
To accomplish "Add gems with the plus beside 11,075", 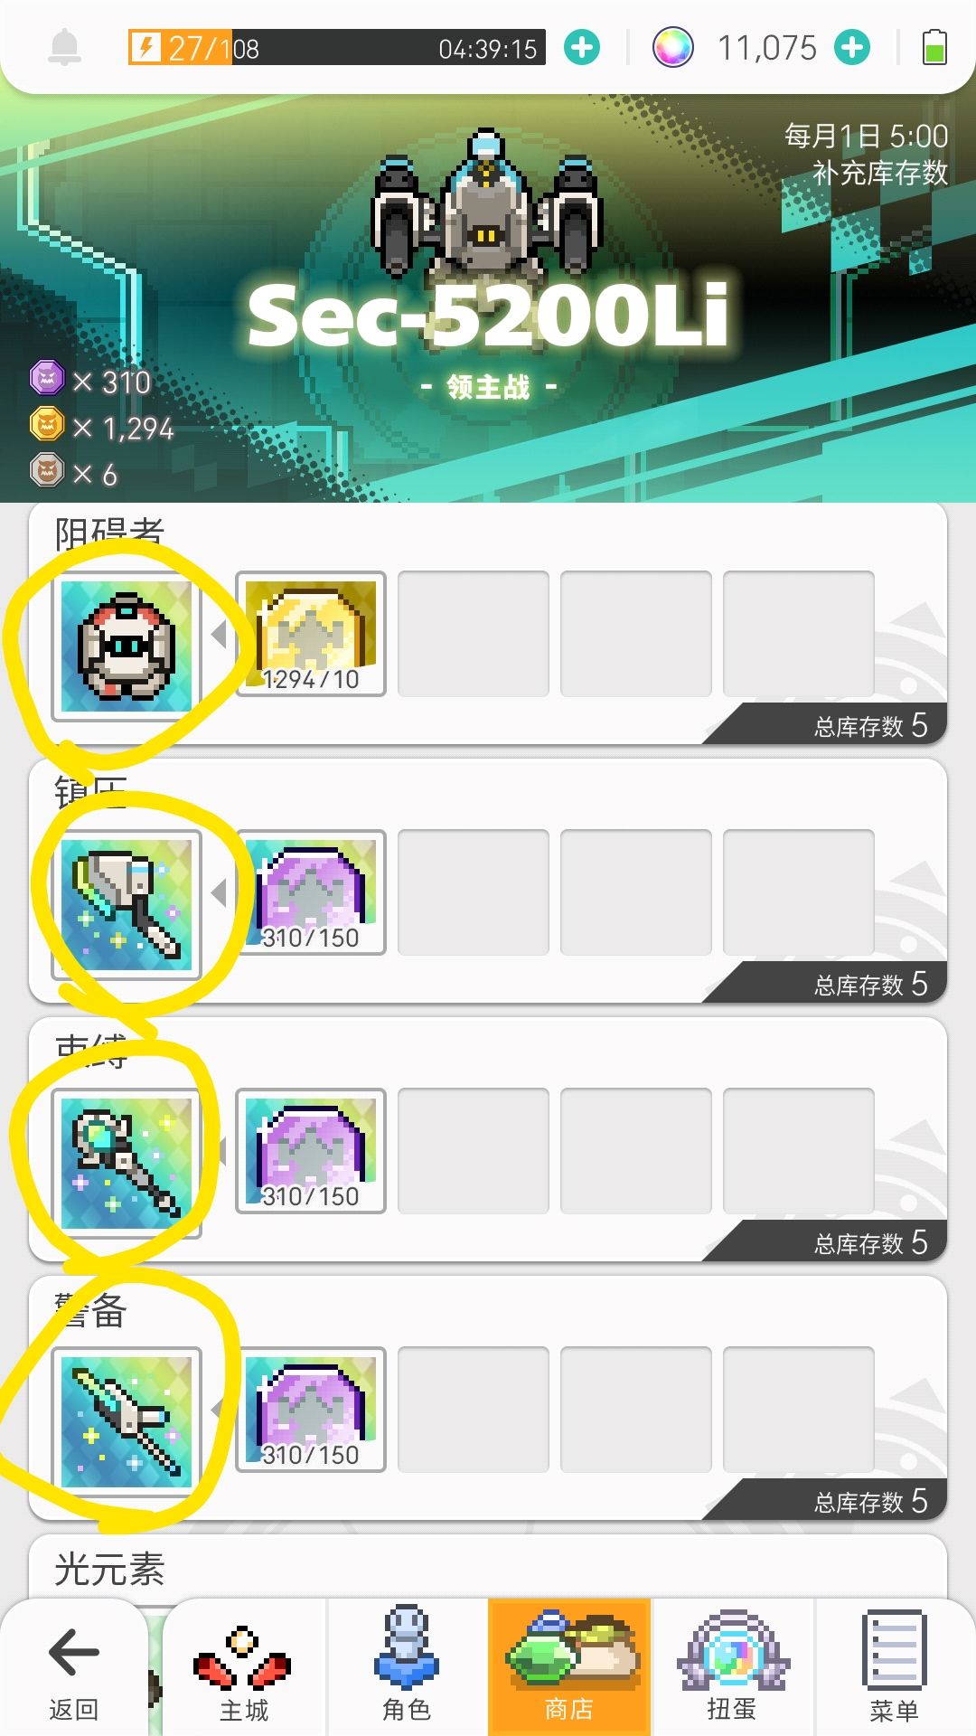I will [x=852, y=47].
